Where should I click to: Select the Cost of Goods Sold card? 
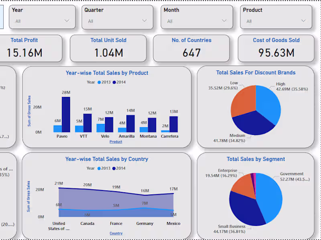[x=276, y=48]
